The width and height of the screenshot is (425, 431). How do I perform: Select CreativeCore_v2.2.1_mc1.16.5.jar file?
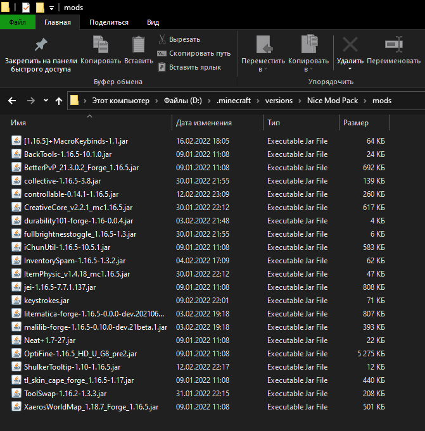coord(78,207)
